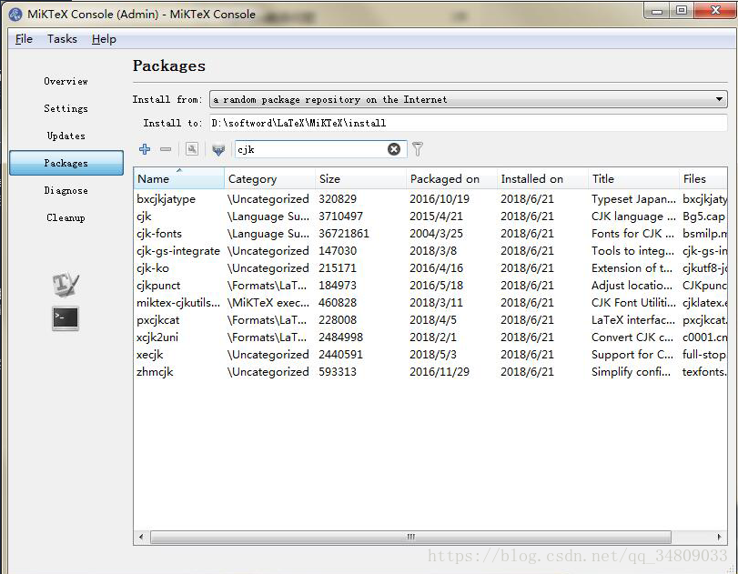
Task: Click the horizontal scrollbar thumb
Action: [x=411, y=537]
